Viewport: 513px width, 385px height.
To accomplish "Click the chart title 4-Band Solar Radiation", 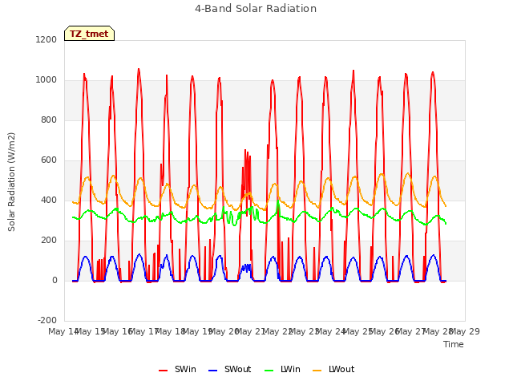I will [x=256, y=9].
